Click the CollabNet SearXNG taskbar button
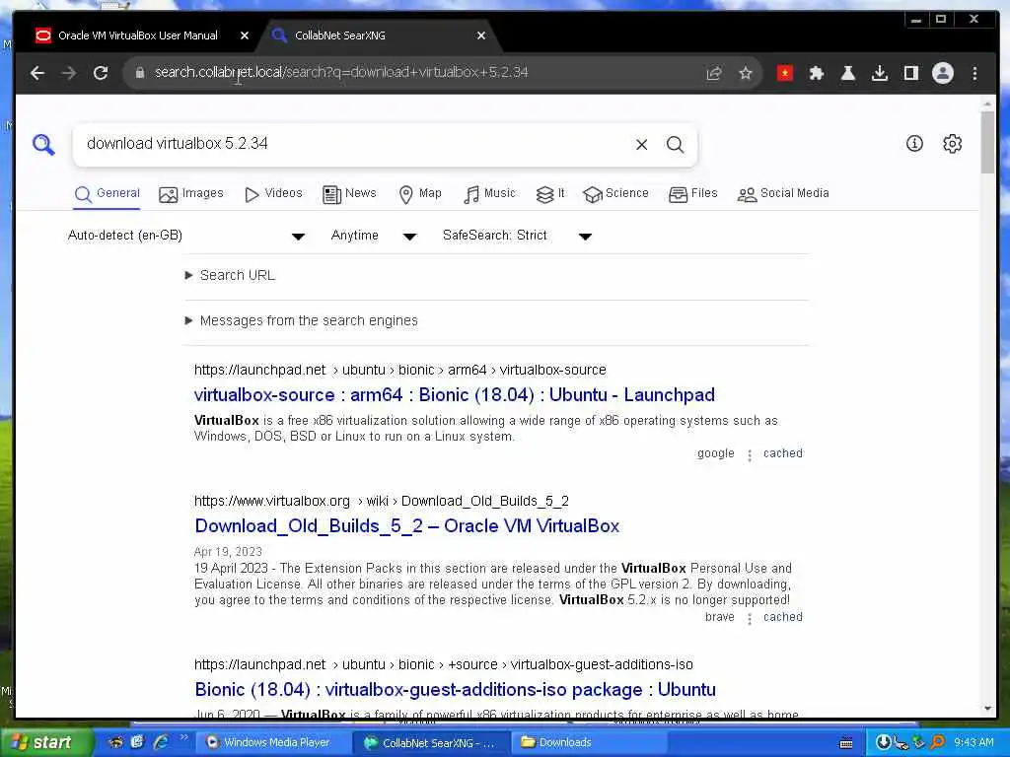 (430, 743)
